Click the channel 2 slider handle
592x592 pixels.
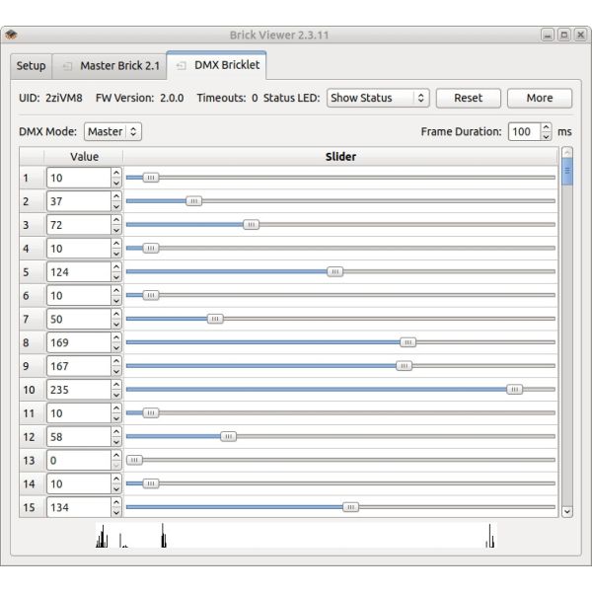pos(194,201)
